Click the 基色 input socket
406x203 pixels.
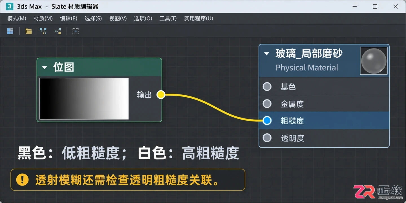click(x=267, y=87)
